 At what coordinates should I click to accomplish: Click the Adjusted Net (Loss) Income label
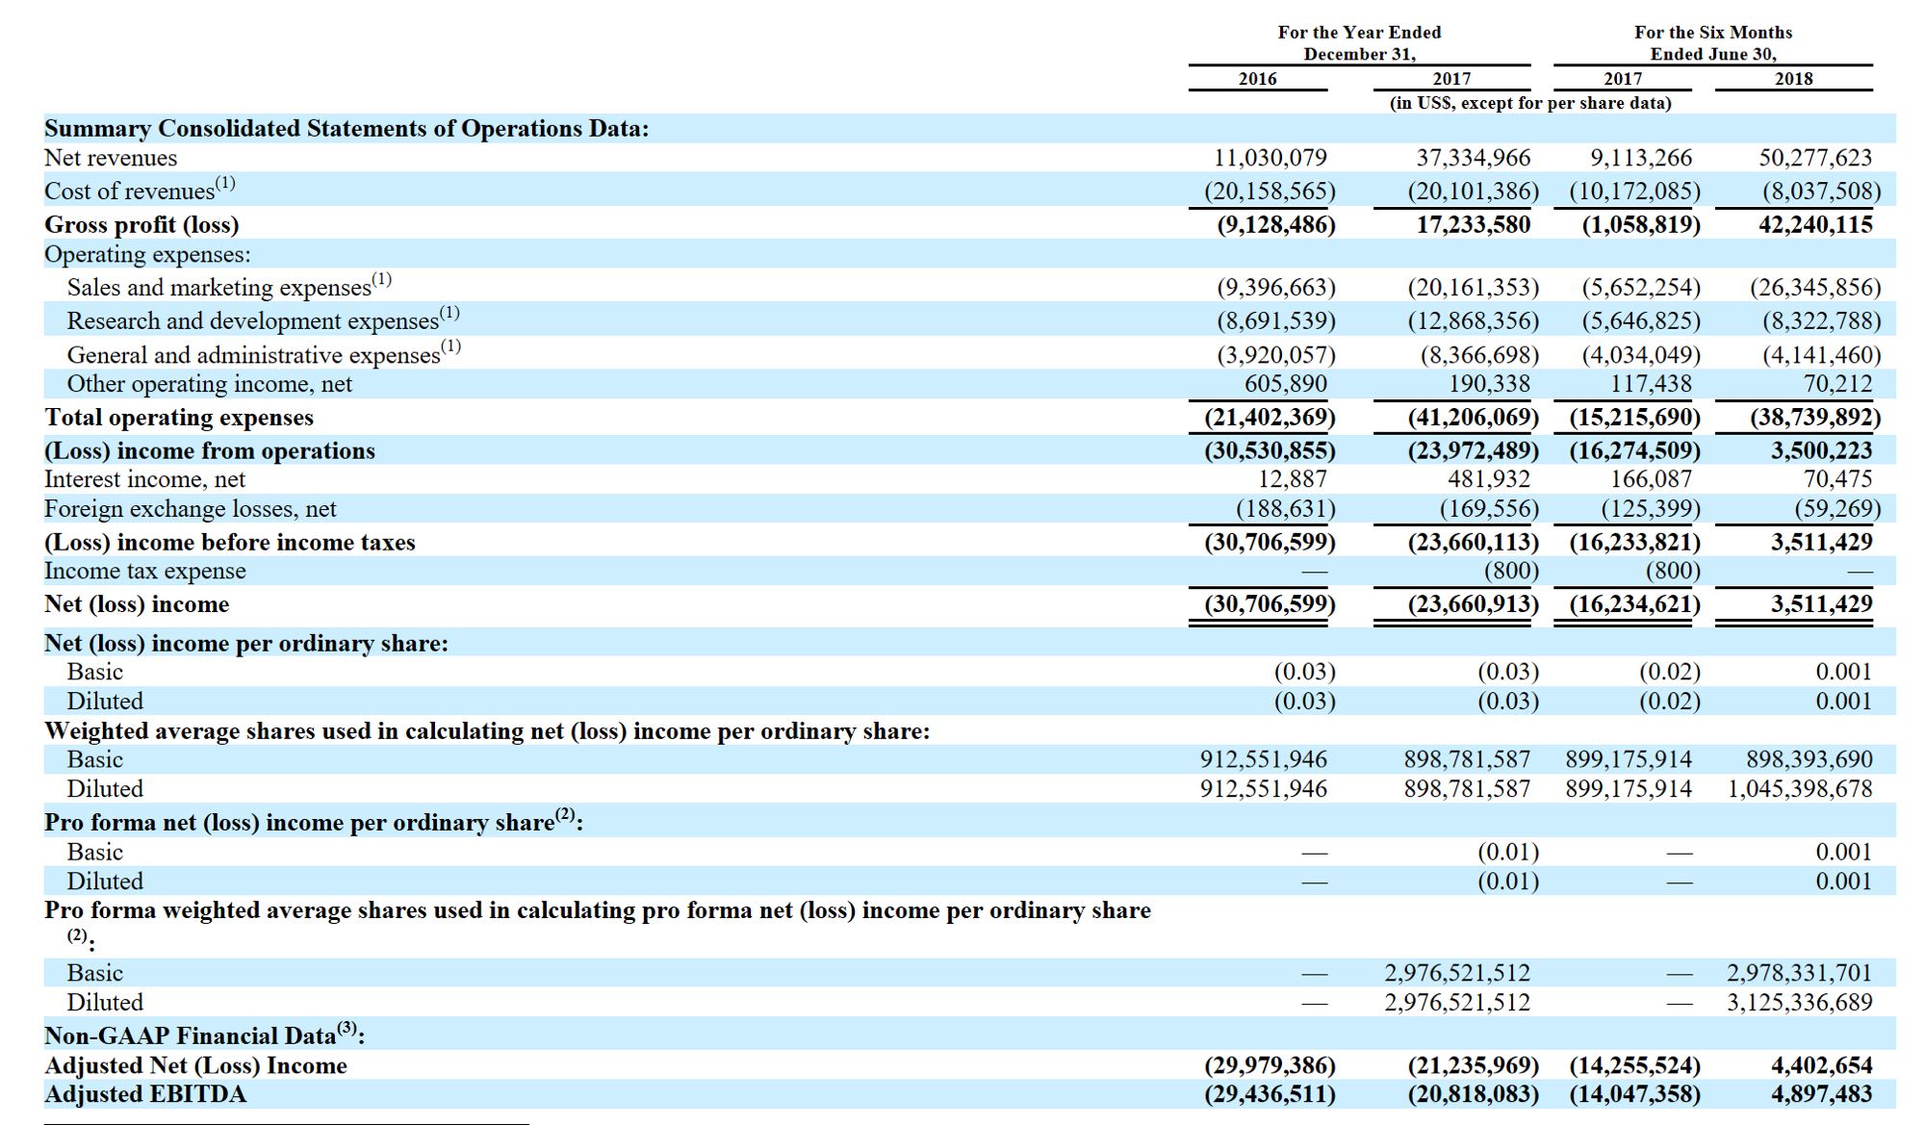195,1065
